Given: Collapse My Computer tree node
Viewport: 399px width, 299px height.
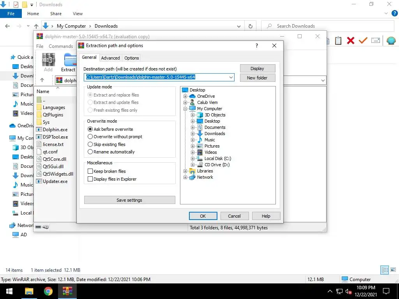Looking at the screenshot, I should tap(185, 109).
